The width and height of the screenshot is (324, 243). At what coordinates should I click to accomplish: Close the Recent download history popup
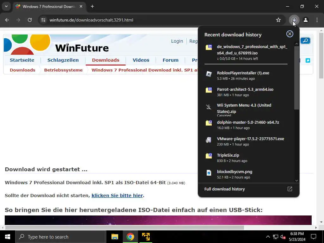[x=290, y=34]
